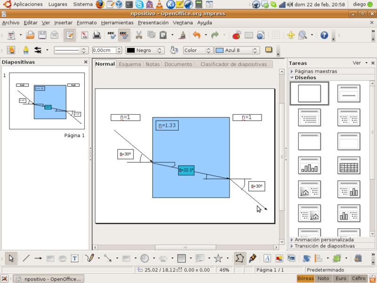Screen dimensions: 377x283
Task: Activate the Text tool
Action: (75, 258)
